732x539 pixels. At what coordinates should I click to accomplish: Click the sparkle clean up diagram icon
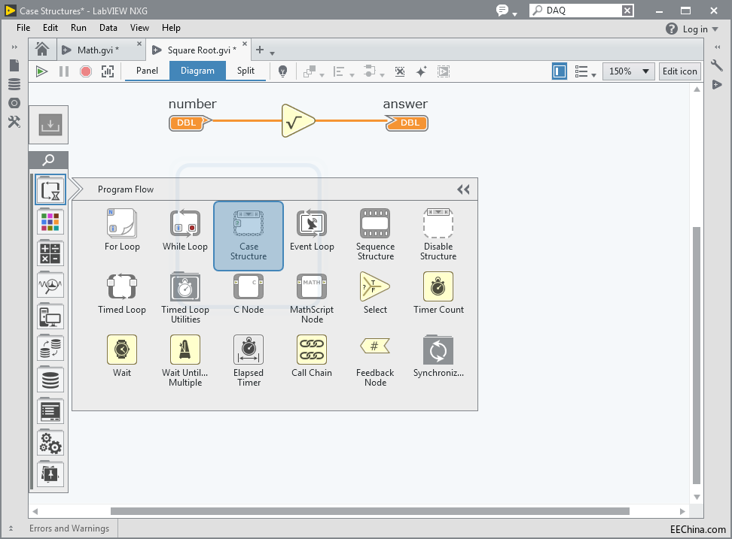pos(421,71)
